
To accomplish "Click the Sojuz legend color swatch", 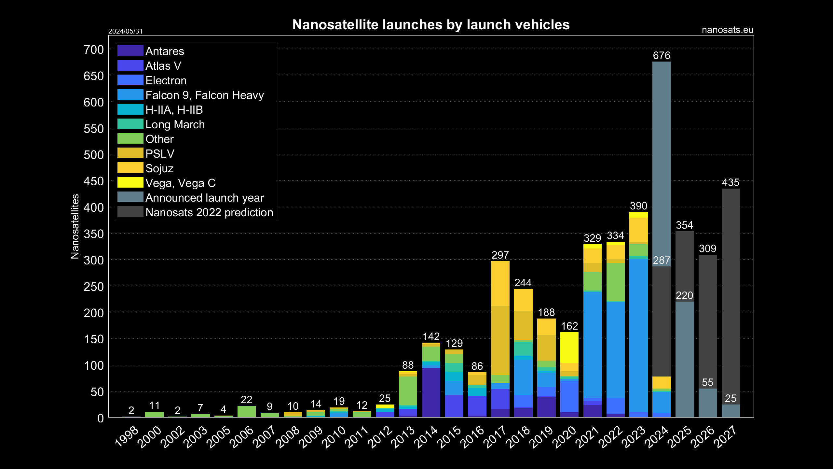I will tap(130, 168).
